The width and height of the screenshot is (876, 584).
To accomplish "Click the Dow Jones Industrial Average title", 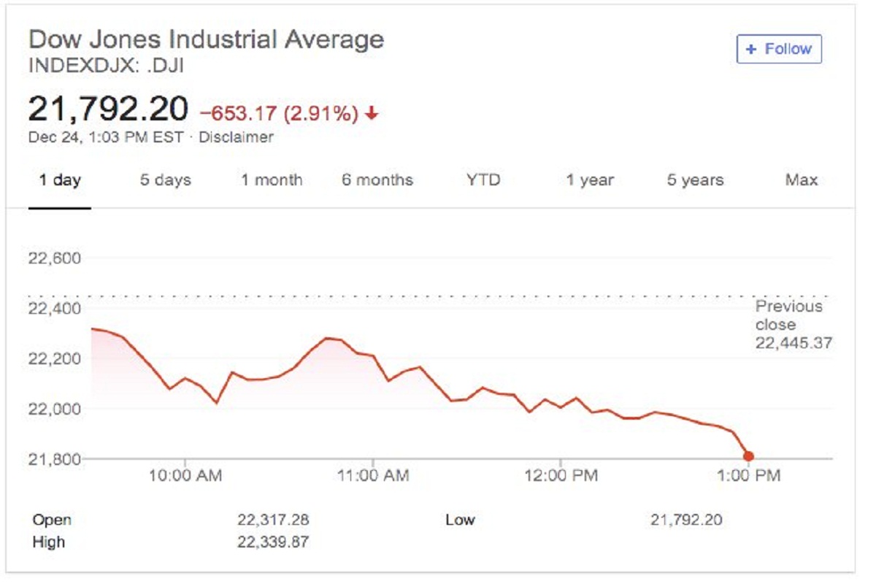I will tap(206, 39).
